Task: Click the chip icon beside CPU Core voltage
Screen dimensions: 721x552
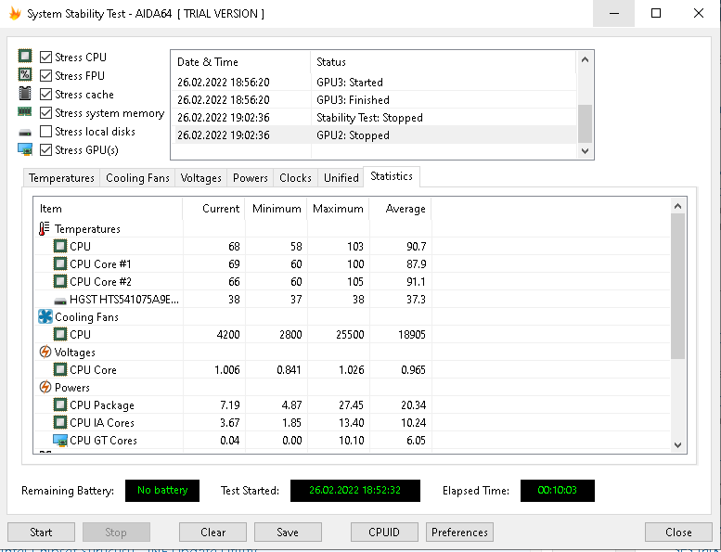Action: click(x=60, y=369)
